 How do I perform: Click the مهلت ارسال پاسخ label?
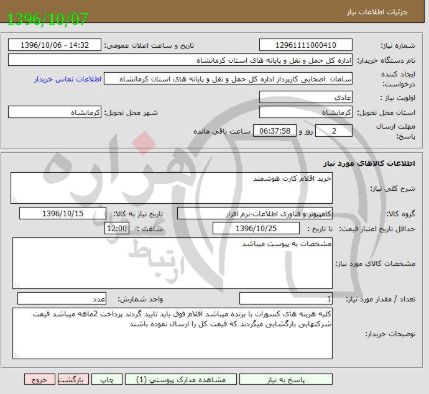click(x=395, y=131)
